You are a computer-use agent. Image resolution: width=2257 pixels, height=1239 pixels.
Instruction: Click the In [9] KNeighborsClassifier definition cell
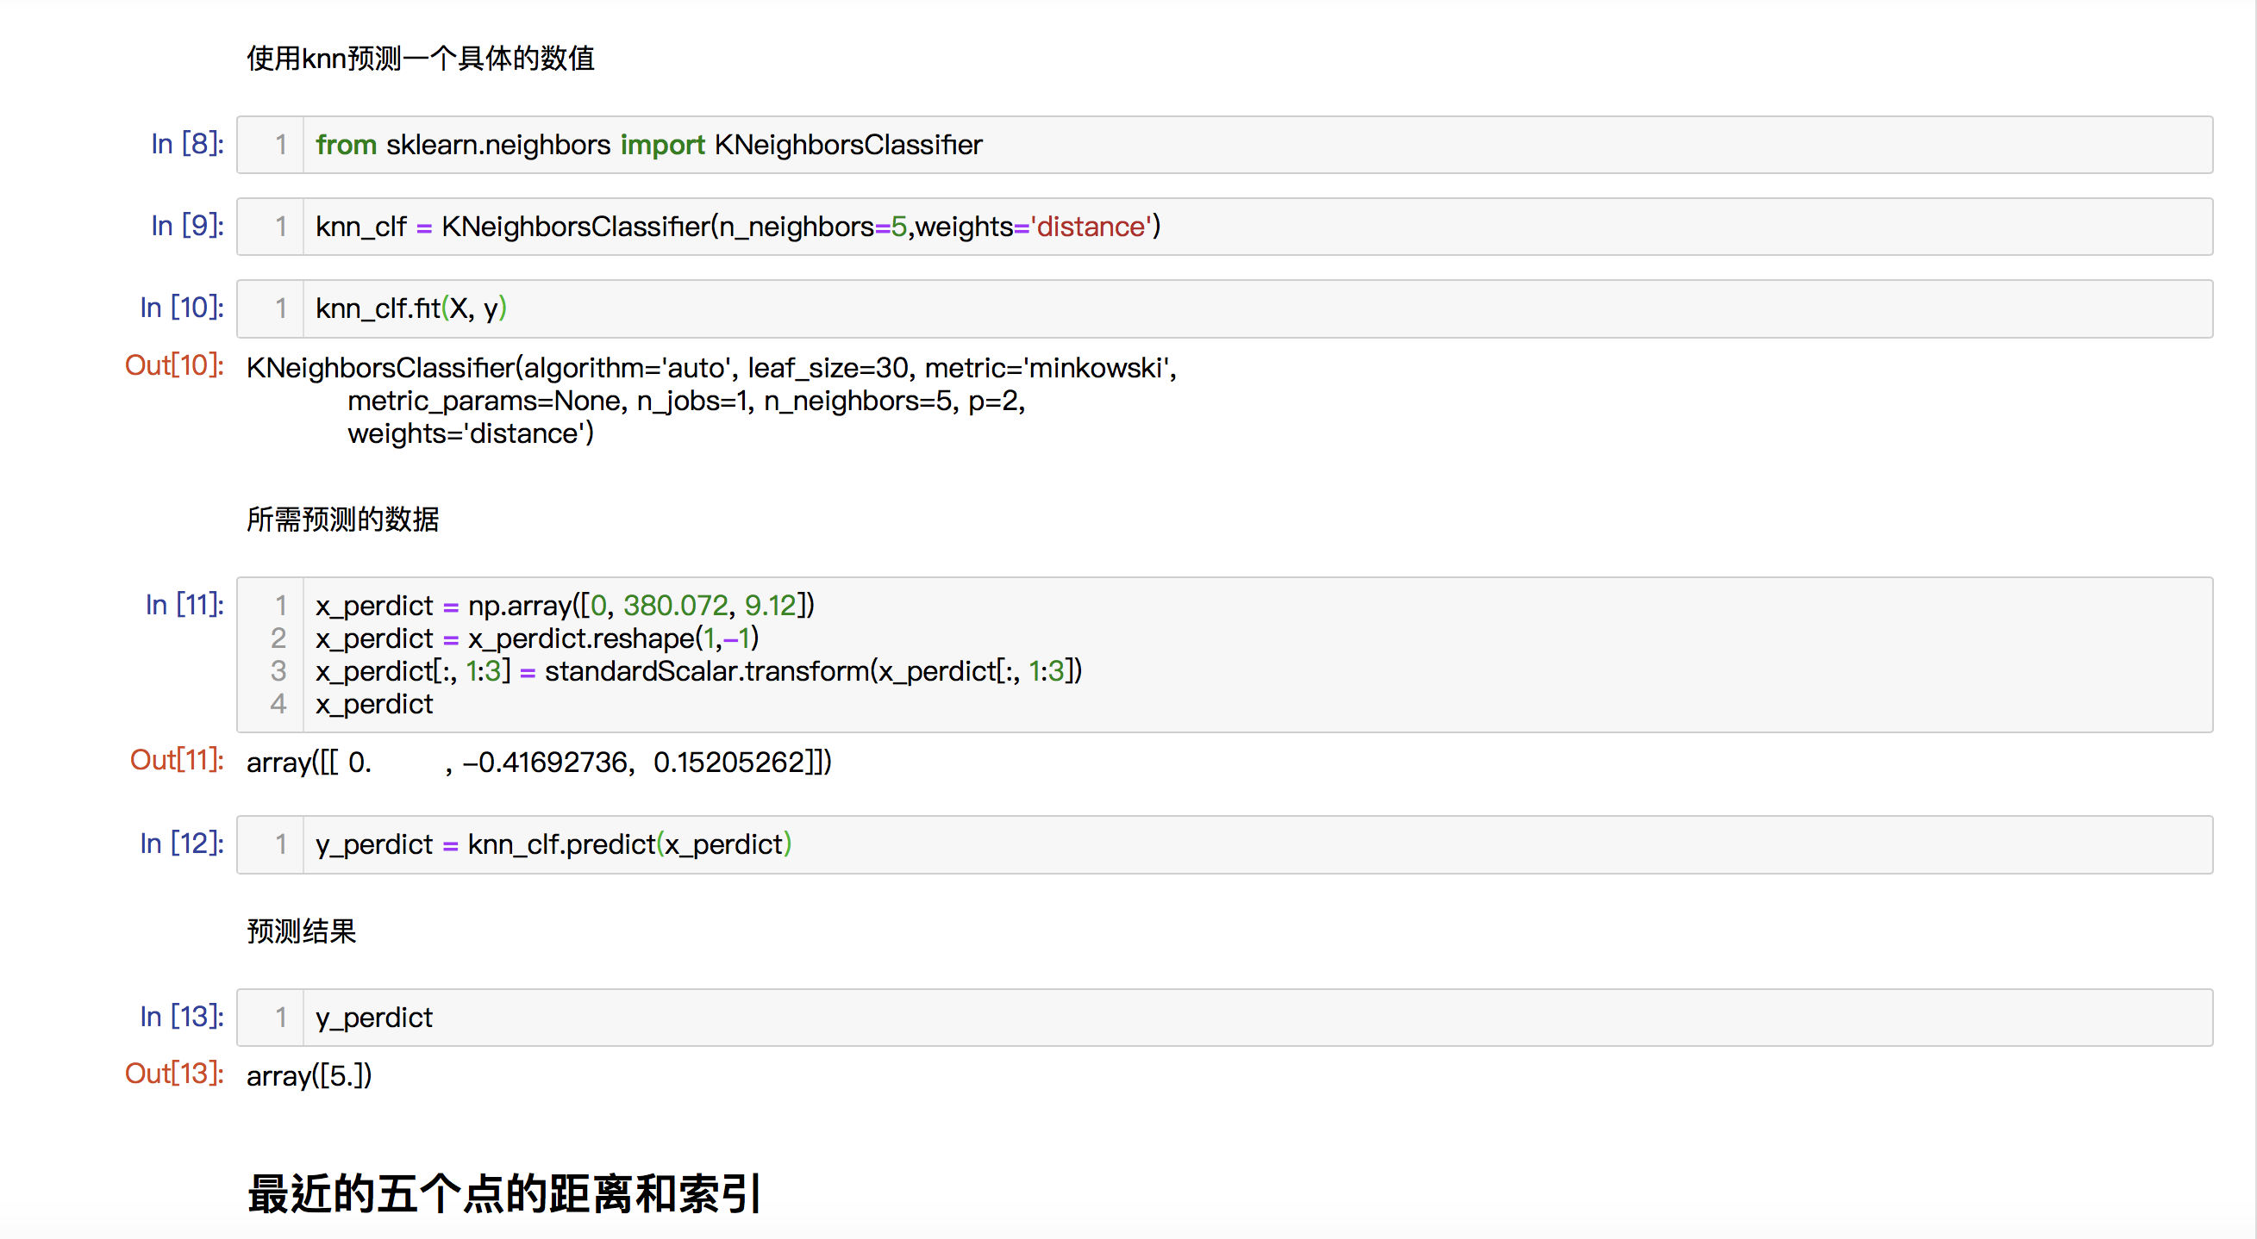pyautogui.click(x=1224, y=227)
